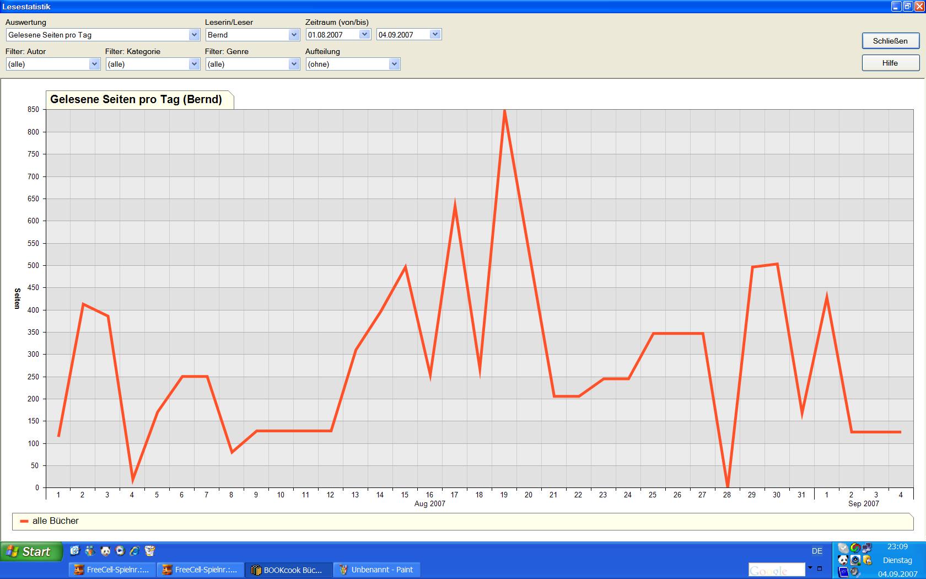Open the start date picker 01.08.2007
This screenshot has width=926, height=579.
pyautogui.click(x=364, y=34)
